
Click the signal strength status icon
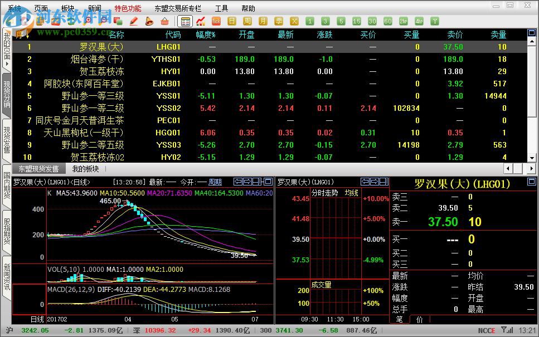(507, 330)
